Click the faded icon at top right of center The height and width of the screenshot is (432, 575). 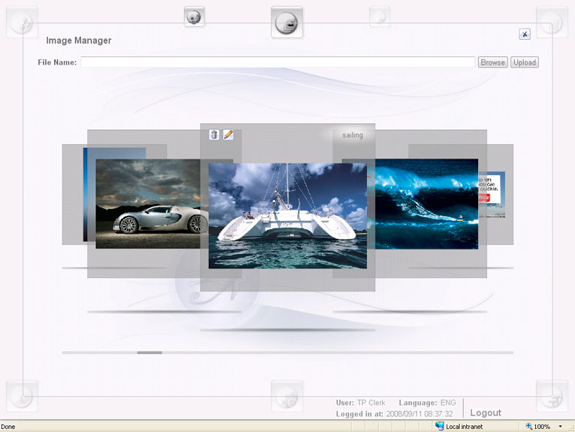pyautogui.click(x=380, y=17)
